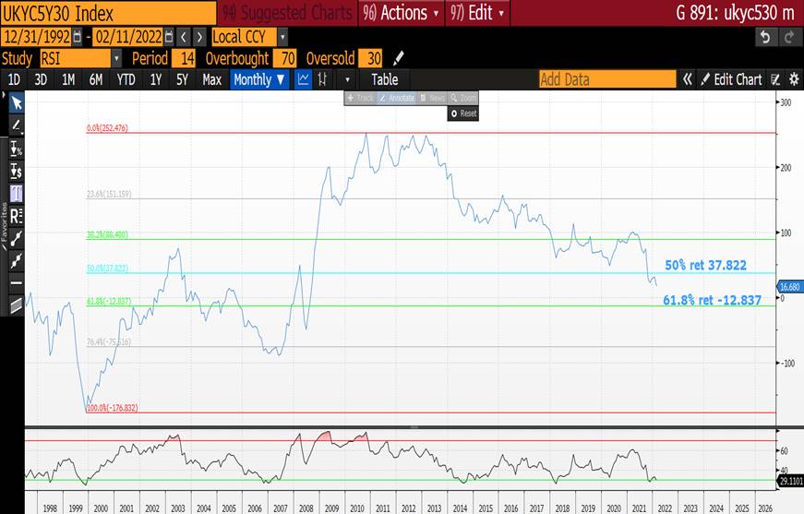This screenshot has width=804, height=514.
Task: Click the end date 02/11/2022 field
Action: pos(128,37)
